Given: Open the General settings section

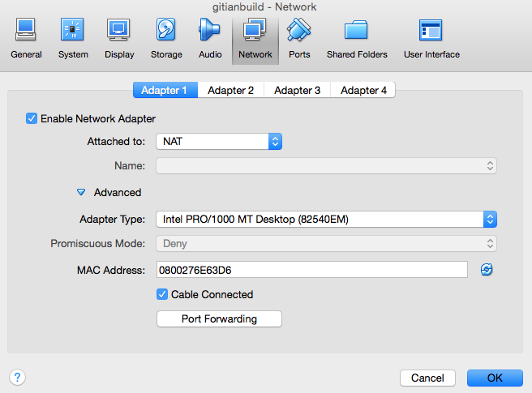Looking at the screenshot, I should [26, 39].
